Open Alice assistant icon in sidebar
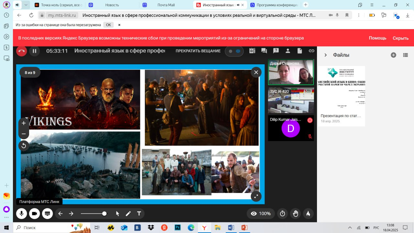This screenshot has width=414, height=233. pyautogui.click(x=6, y=209)
